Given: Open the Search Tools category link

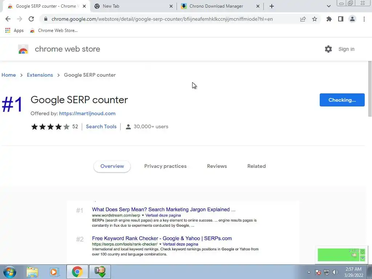Looking at the screenshot, I should (101, 127).
